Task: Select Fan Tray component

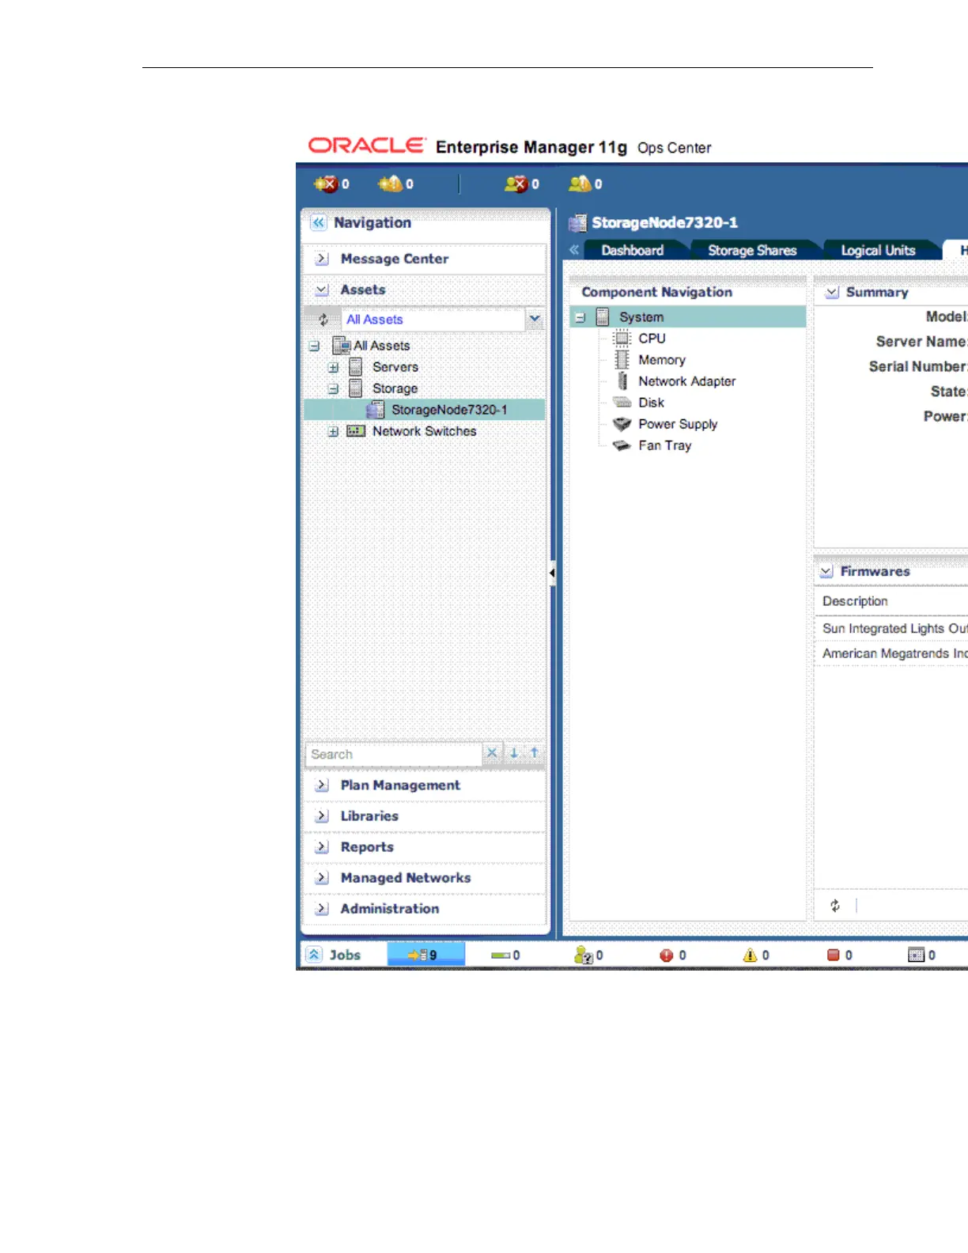Action: (665, 445)
